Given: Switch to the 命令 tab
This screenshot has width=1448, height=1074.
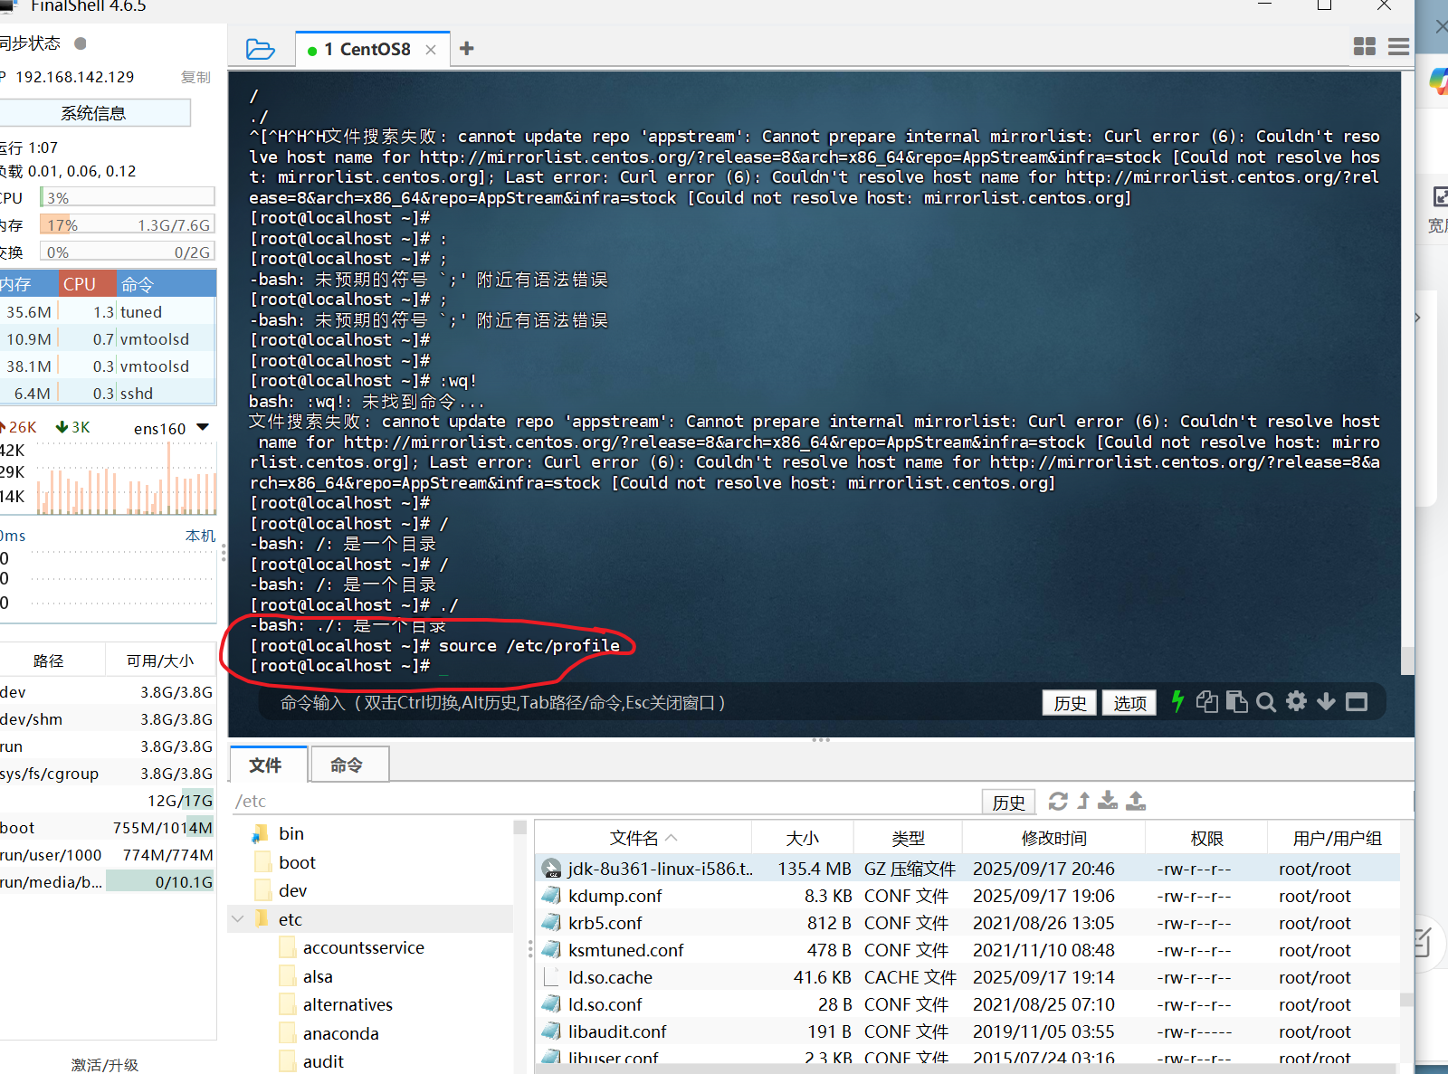Looking at the screenshot, I should (348, 765).
